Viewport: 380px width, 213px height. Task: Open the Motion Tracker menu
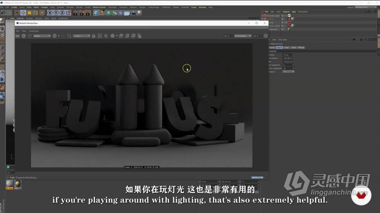click(99, 7)
